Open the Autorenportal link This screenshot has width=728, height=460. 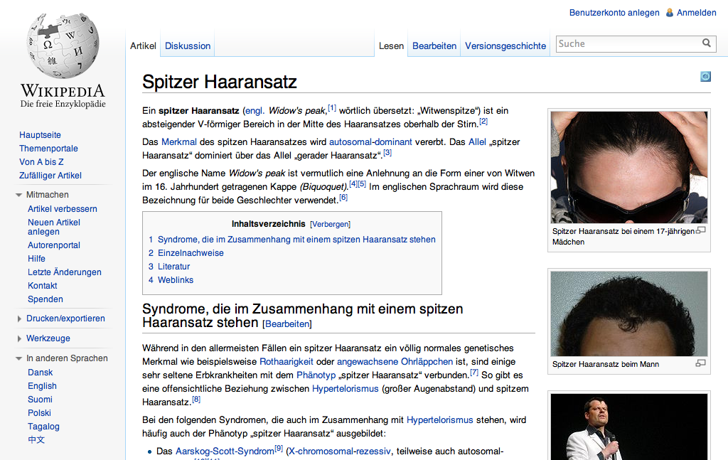pos(54,245)
